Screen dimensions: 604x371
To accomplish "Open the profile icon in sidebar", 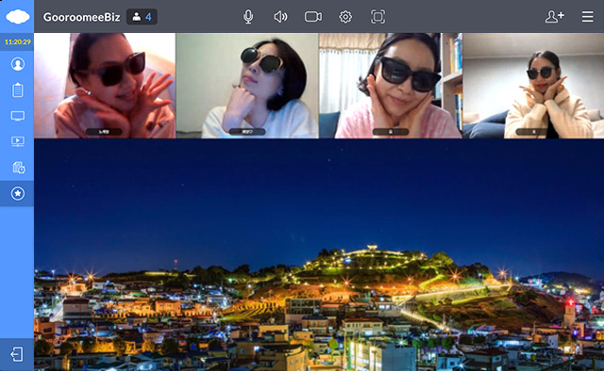I will coord(17,64).
